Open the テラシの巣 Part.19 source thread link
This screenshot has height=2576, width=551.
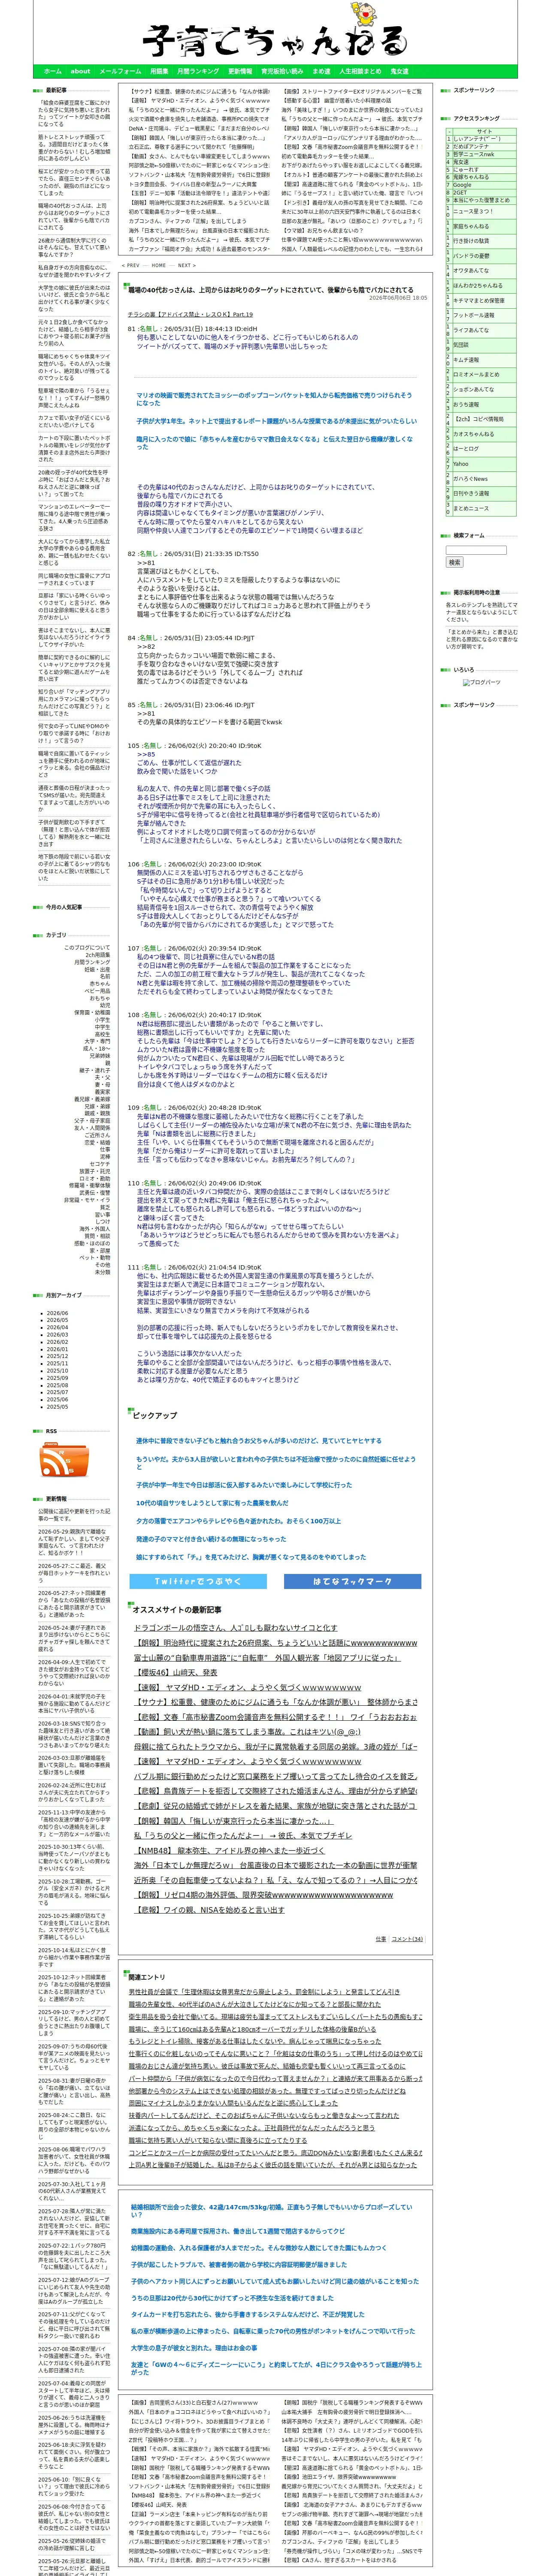(190, 315)
